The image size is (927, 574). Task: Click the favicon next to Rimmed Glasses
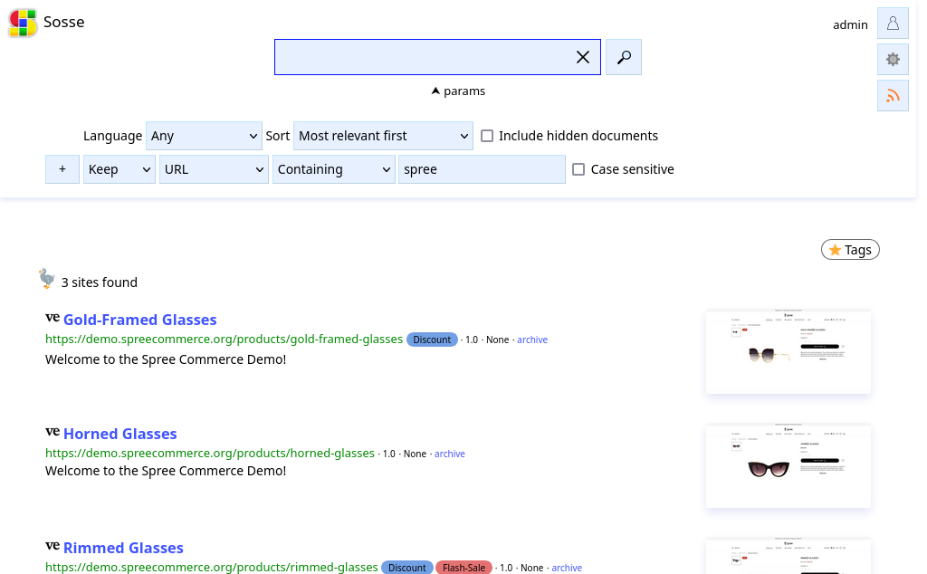tap(53, 546)
